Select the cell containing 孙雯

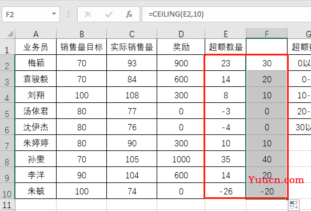click(35, 159)
